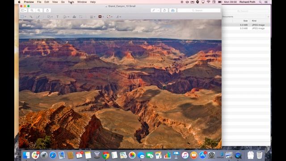Open the Preview application menu
286x161 pixels.
tap(29, 2)
